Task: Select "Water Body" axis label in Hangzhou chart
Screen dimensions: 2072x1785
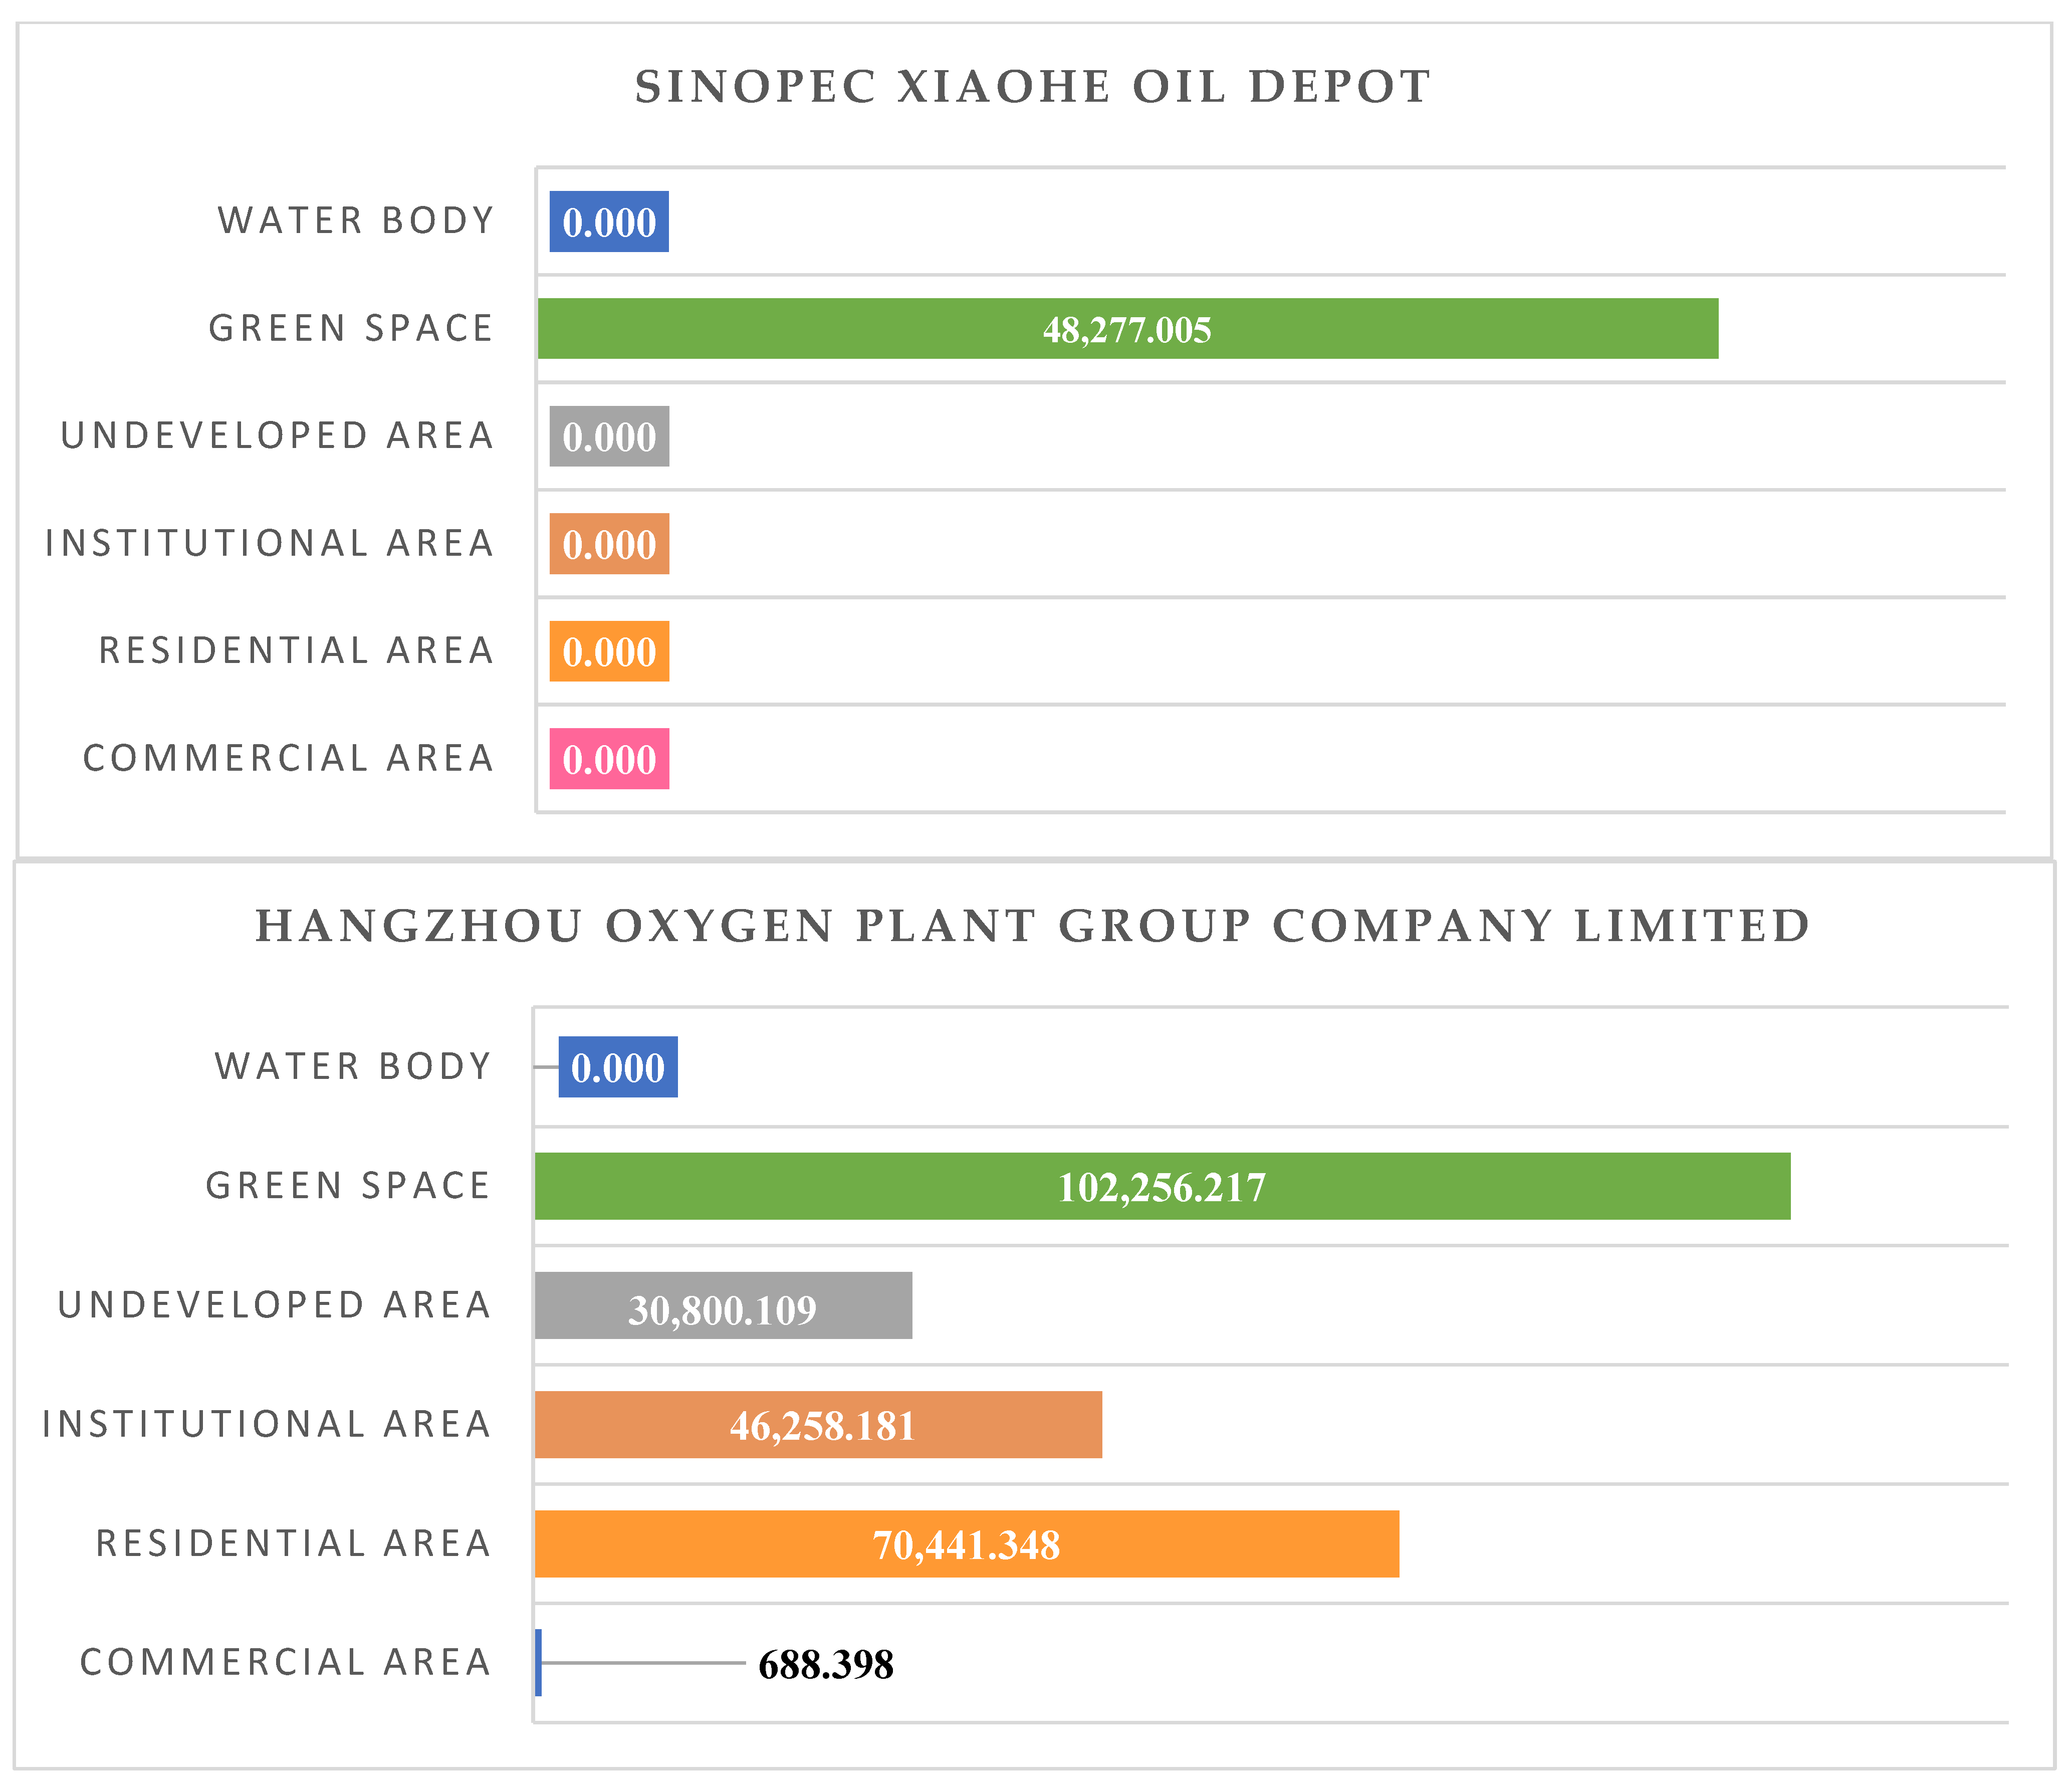Action: pyautogui.click(x=353, y=1067)
